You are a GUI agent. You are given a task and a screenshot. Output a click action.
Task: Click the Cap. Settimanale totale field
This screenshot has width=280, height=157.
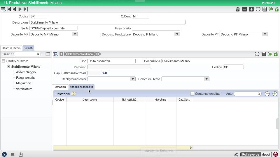98,73
